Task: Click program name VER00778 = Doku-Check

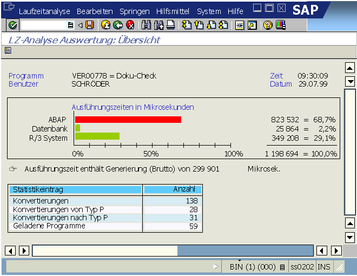Action: 114,76
